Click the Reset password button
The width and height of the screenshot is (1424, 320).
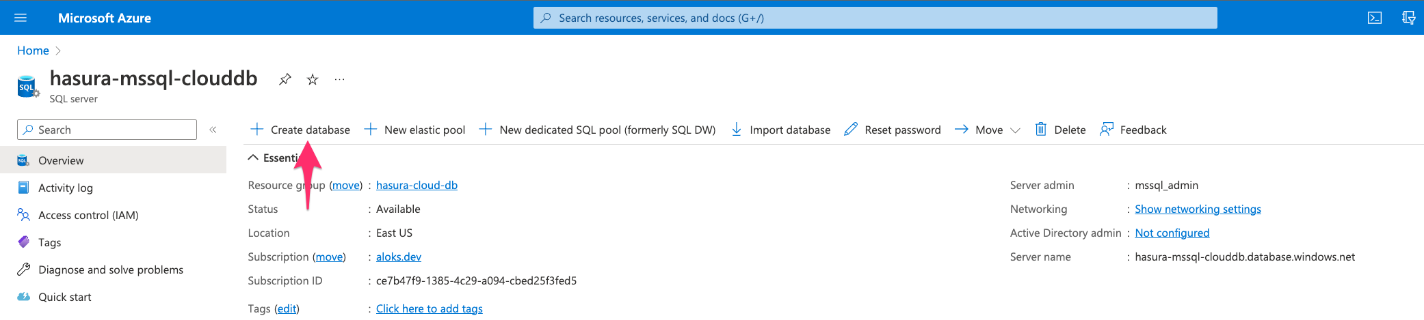[893, 130]
